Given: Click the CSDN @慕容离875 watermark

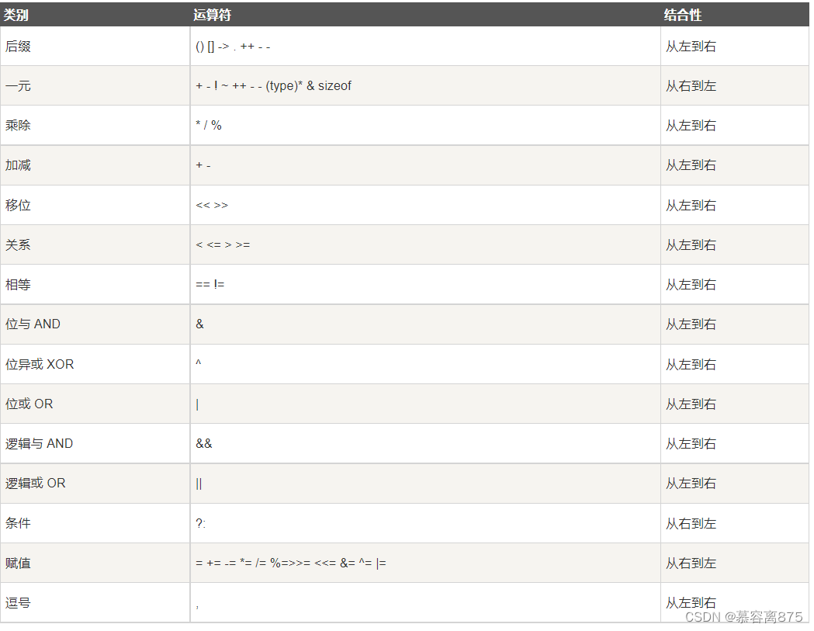Looking at the screenshot, I should (x=743, y=617).
